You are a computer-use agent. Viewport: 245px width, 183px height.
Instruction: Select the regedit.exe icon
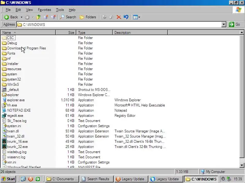4,116
